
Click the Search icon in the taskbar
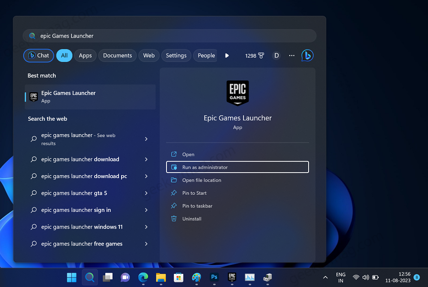[x=89, y=278]
